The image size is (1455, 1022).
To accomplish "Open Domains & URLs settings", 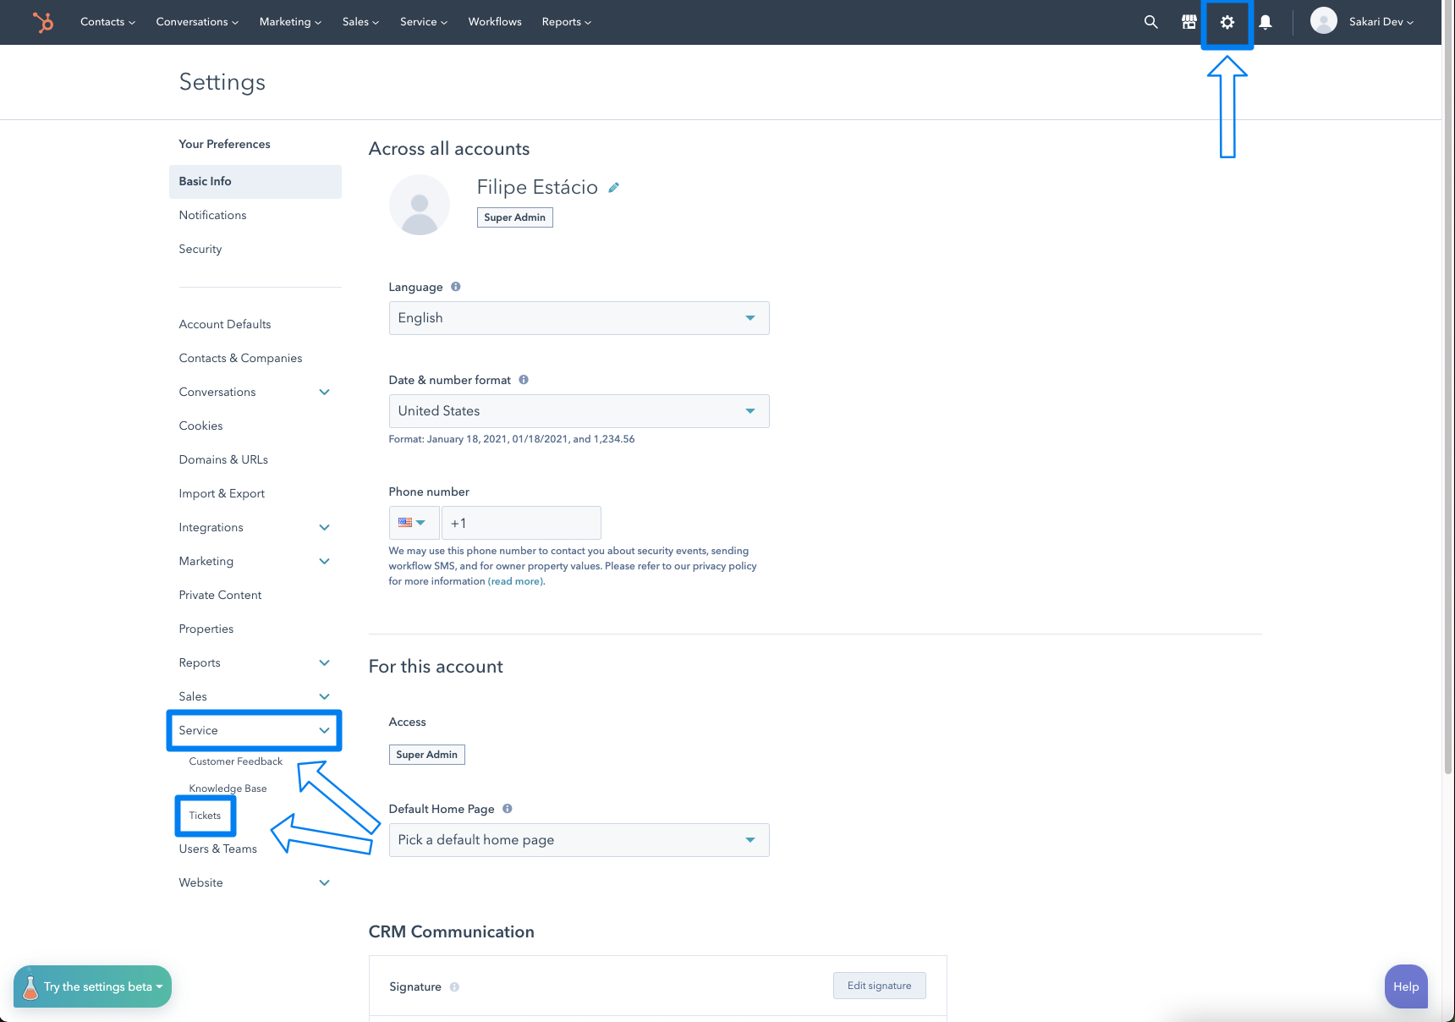I will click(223, 459).
